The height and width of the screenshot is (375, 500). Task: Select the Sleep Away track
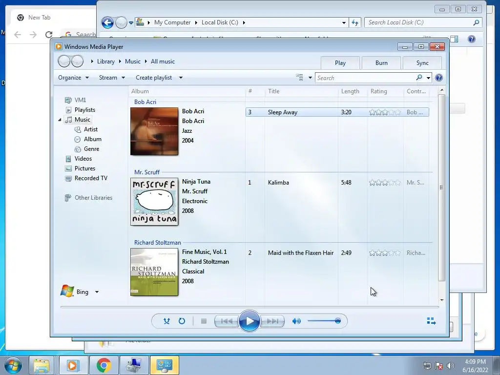click(x=337, y=112)
